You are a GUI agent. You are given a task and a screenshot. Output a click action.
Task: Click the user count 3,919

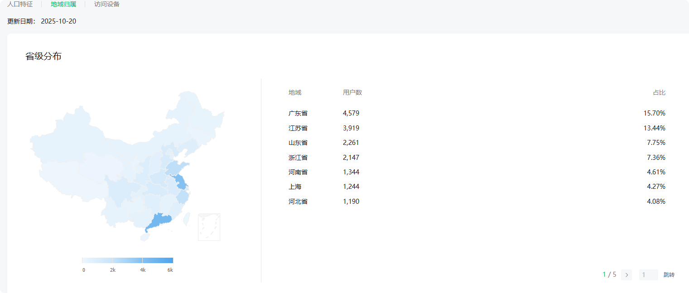pyautogui.click(x=351, y=128)
